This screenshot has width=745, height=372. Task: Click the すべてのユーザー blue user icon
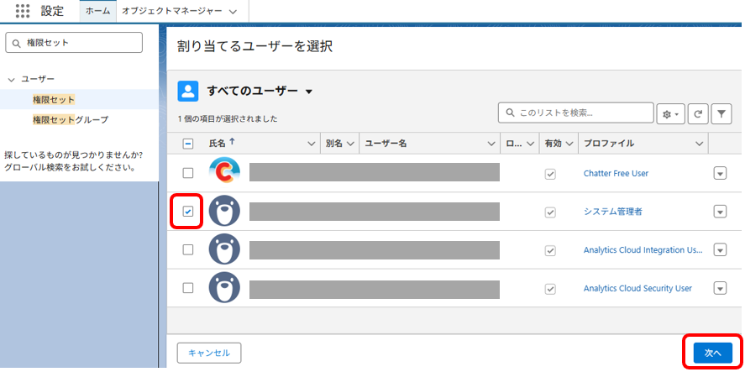tap(189, 91)
